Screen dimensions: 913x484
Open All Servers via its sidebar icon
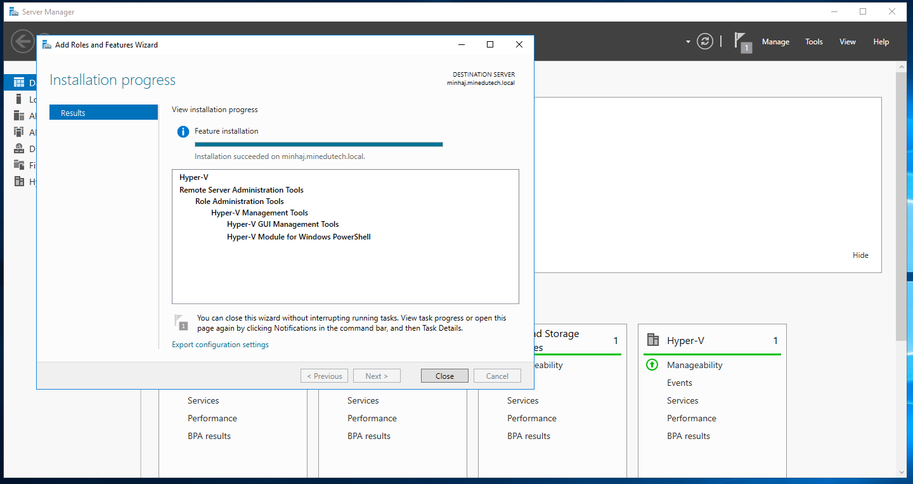18,116
